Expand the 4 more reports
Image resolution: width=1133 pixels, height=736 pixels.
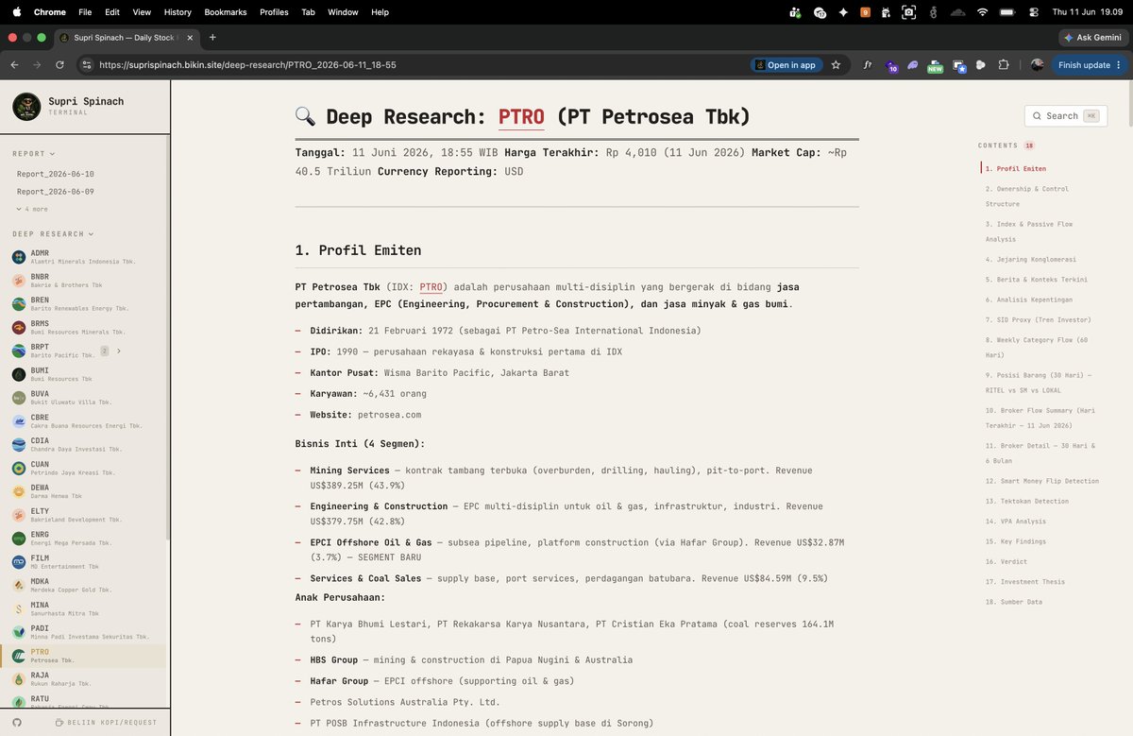[x=32, y=209]
